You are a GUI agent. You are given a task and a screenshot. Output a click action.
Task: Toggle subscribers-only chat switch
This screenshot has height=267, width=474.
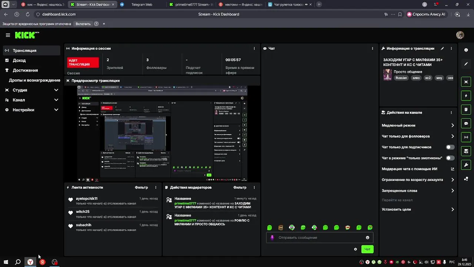click(450, 147)
